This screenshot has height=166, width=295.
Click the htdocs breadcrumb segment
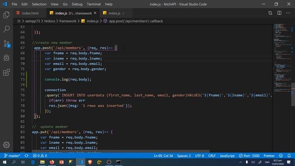click(50, 21)
